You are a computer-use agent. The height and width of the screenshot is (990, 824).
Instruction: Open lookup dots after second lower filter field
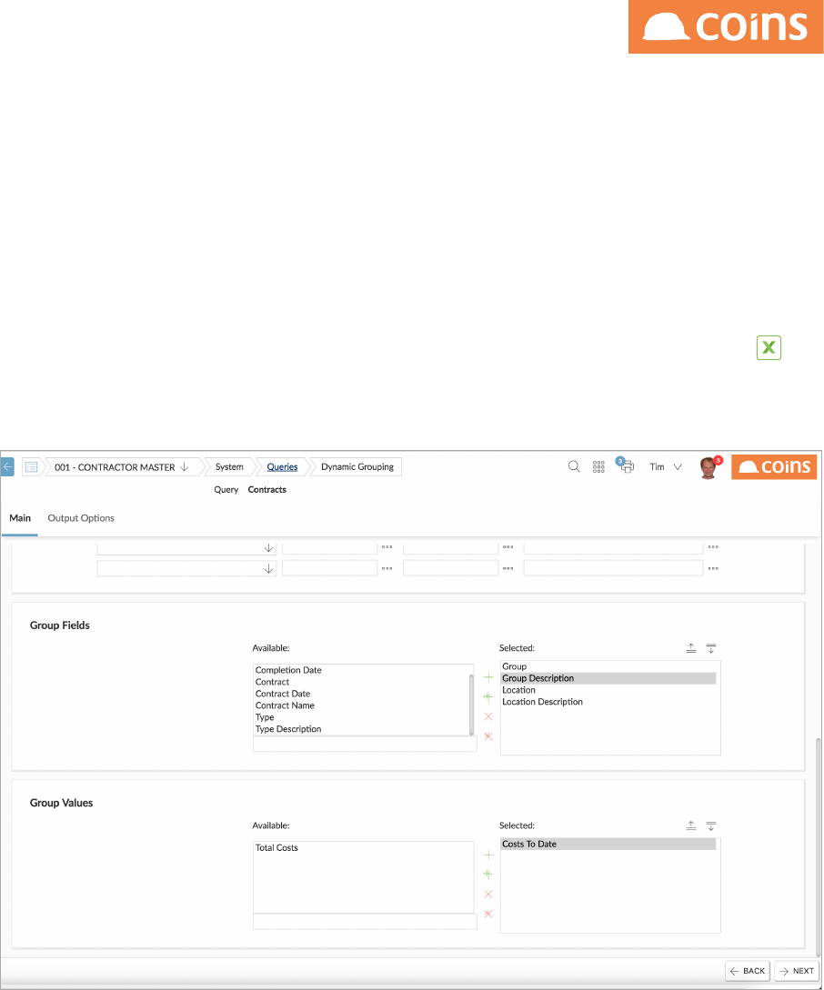pyautogui.click(x=507, y=569)
